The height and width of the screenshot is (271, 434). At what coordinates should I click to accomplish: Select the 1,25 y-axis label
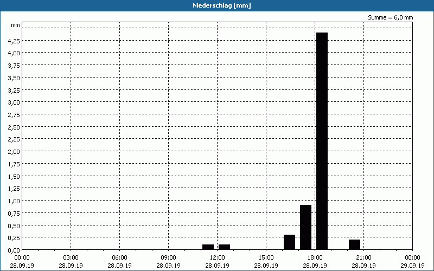pos(14,189)
